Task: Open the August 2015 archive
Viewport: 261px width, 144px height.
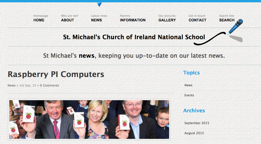Action: pyautogui.click(x=194, y=133)
